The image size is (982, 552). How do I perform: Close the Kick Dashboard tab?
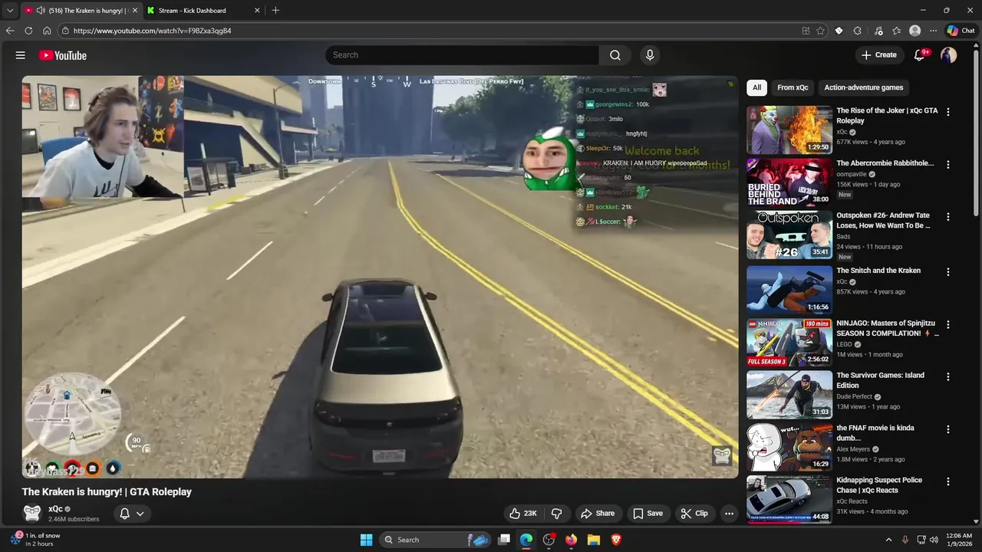(x=257, y=11)
